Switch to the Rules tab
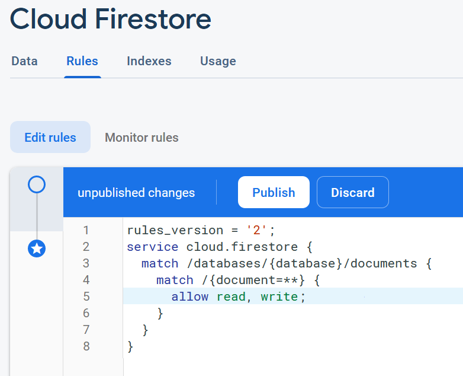 pyautogui.click(x=82, y=61)
